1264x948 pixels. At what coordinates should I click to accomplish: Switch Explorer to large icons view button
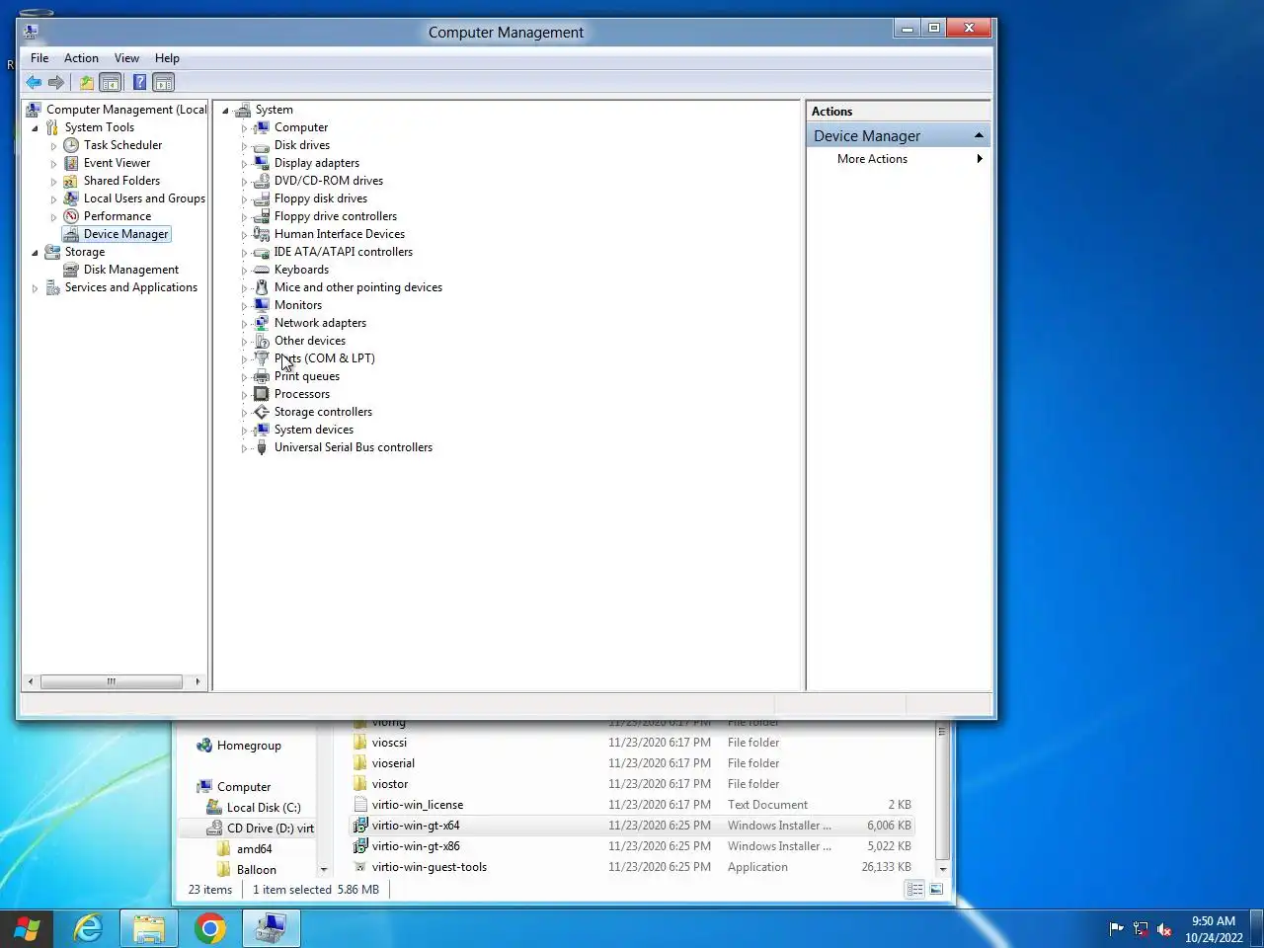point(936,890)
